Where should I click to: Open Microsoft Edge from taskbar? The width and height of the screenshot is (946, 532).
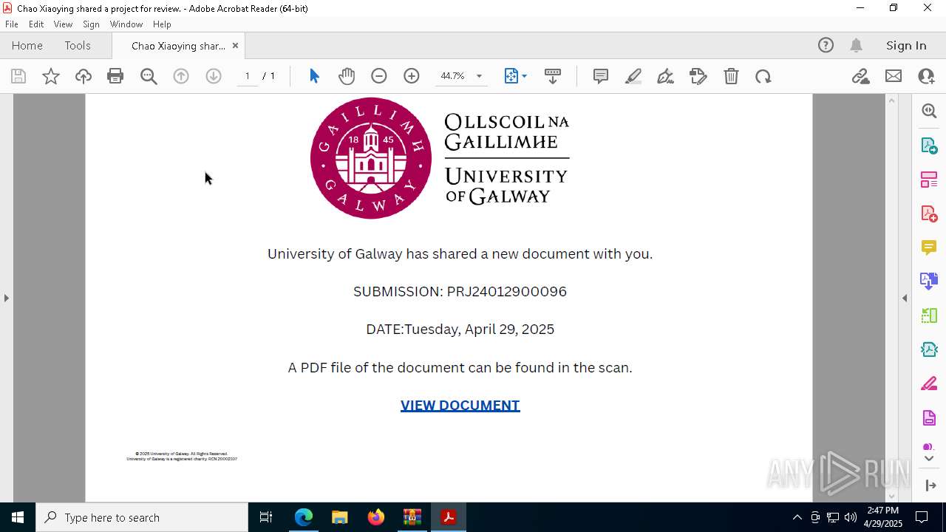click(x=304, y=517)
